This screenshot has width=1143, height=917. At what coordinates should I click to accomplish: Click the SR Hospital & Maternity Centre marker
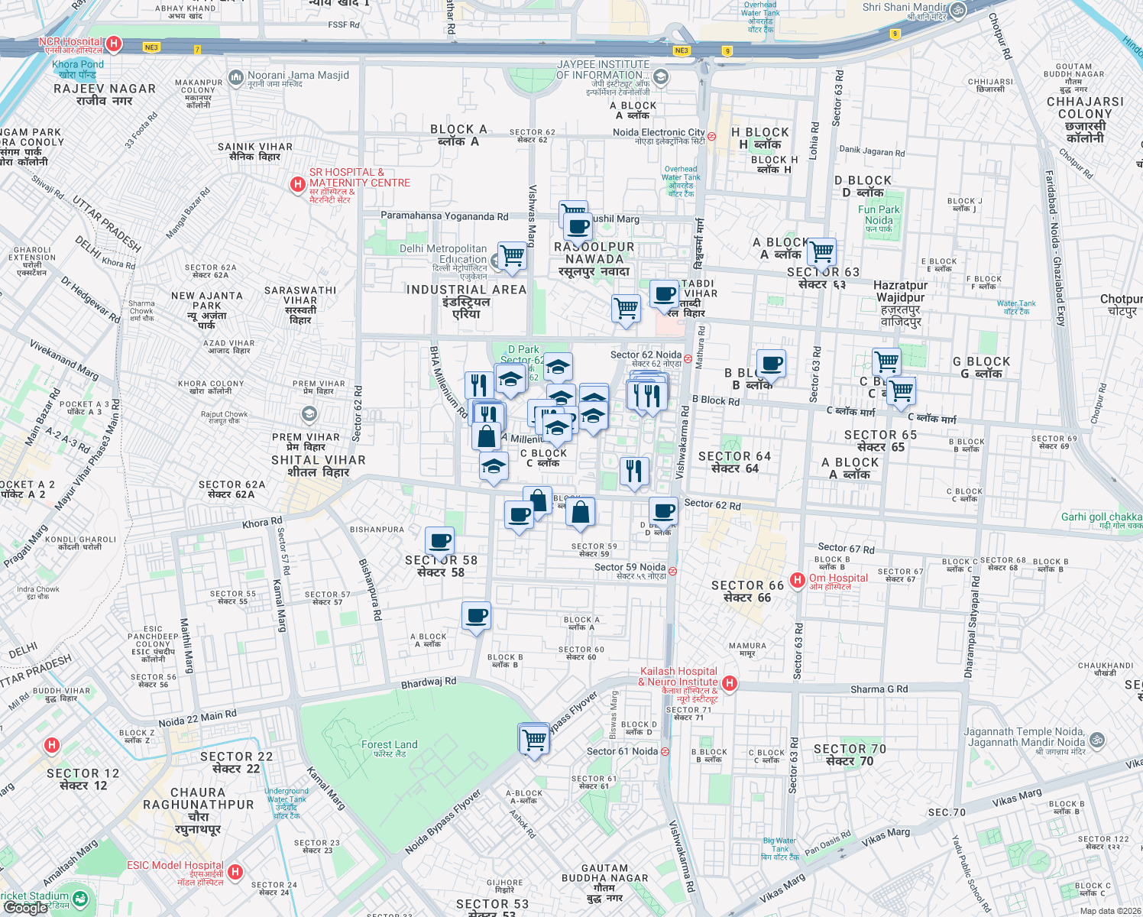point(296,184)
